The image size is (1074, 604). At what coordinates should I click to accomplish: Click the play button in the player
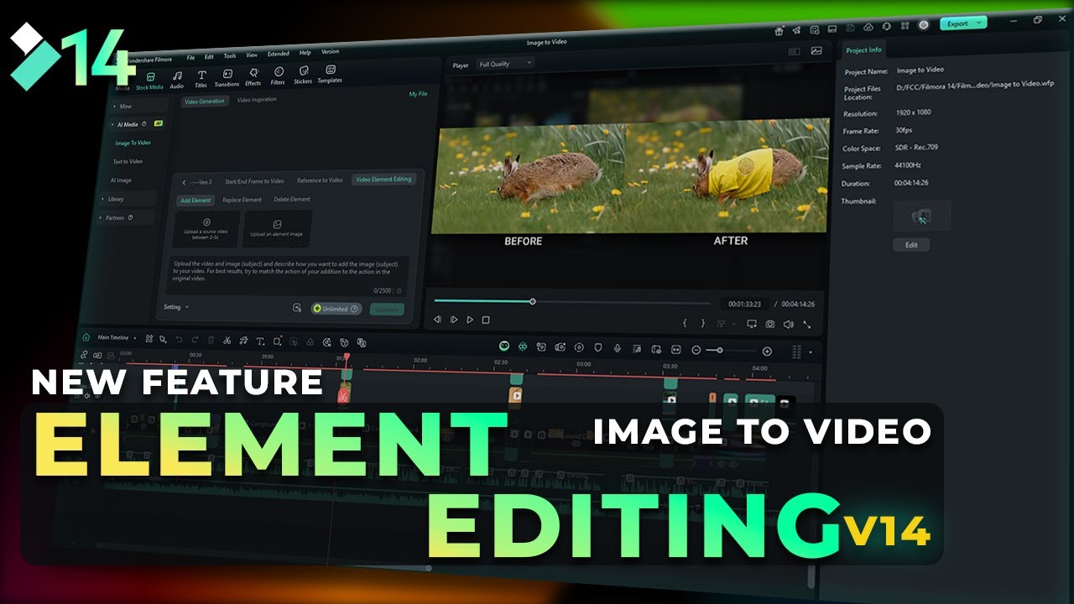click(x=470, y=320)
